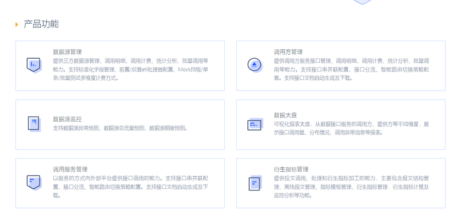455x219 pixels.
Task: Click the description starting with 提供报文调用
Action: click(351, 187)
